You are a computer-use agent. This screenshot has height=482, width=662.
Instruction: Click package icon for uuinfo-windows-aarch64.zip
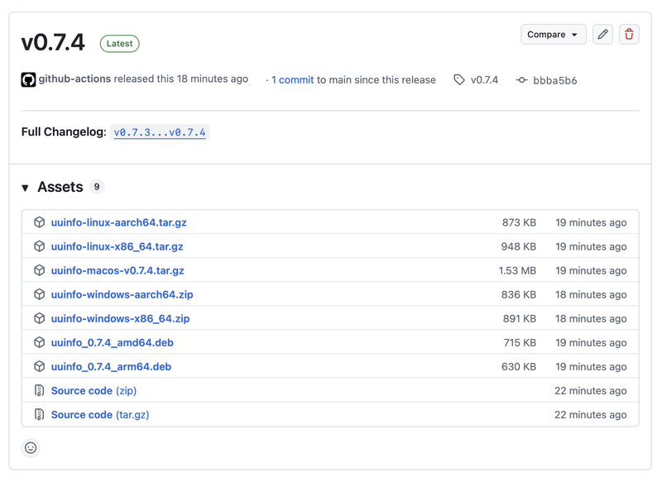(x=39, y=294)
